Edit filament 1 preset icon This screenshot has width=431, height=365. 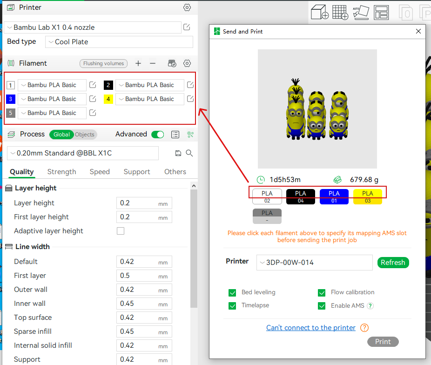pyautogui.click(x=93, y=85)
